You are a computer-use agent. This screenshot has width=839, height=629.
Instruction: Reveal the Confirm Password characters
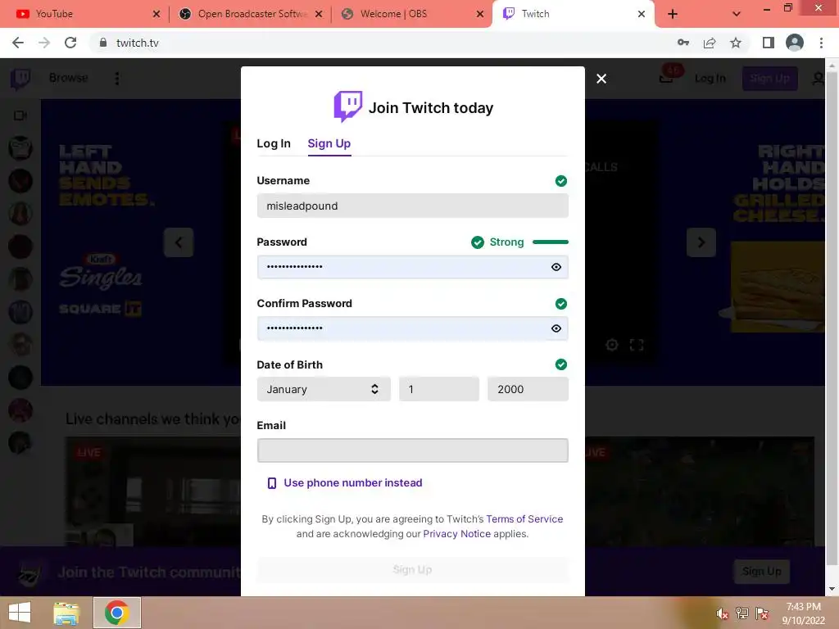click(556, 328)
